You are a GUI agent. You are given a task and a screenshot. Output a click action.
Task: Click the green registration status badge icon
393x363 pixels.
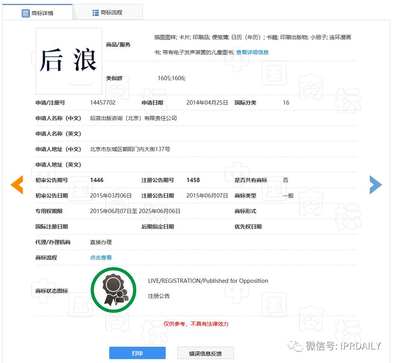113,289
